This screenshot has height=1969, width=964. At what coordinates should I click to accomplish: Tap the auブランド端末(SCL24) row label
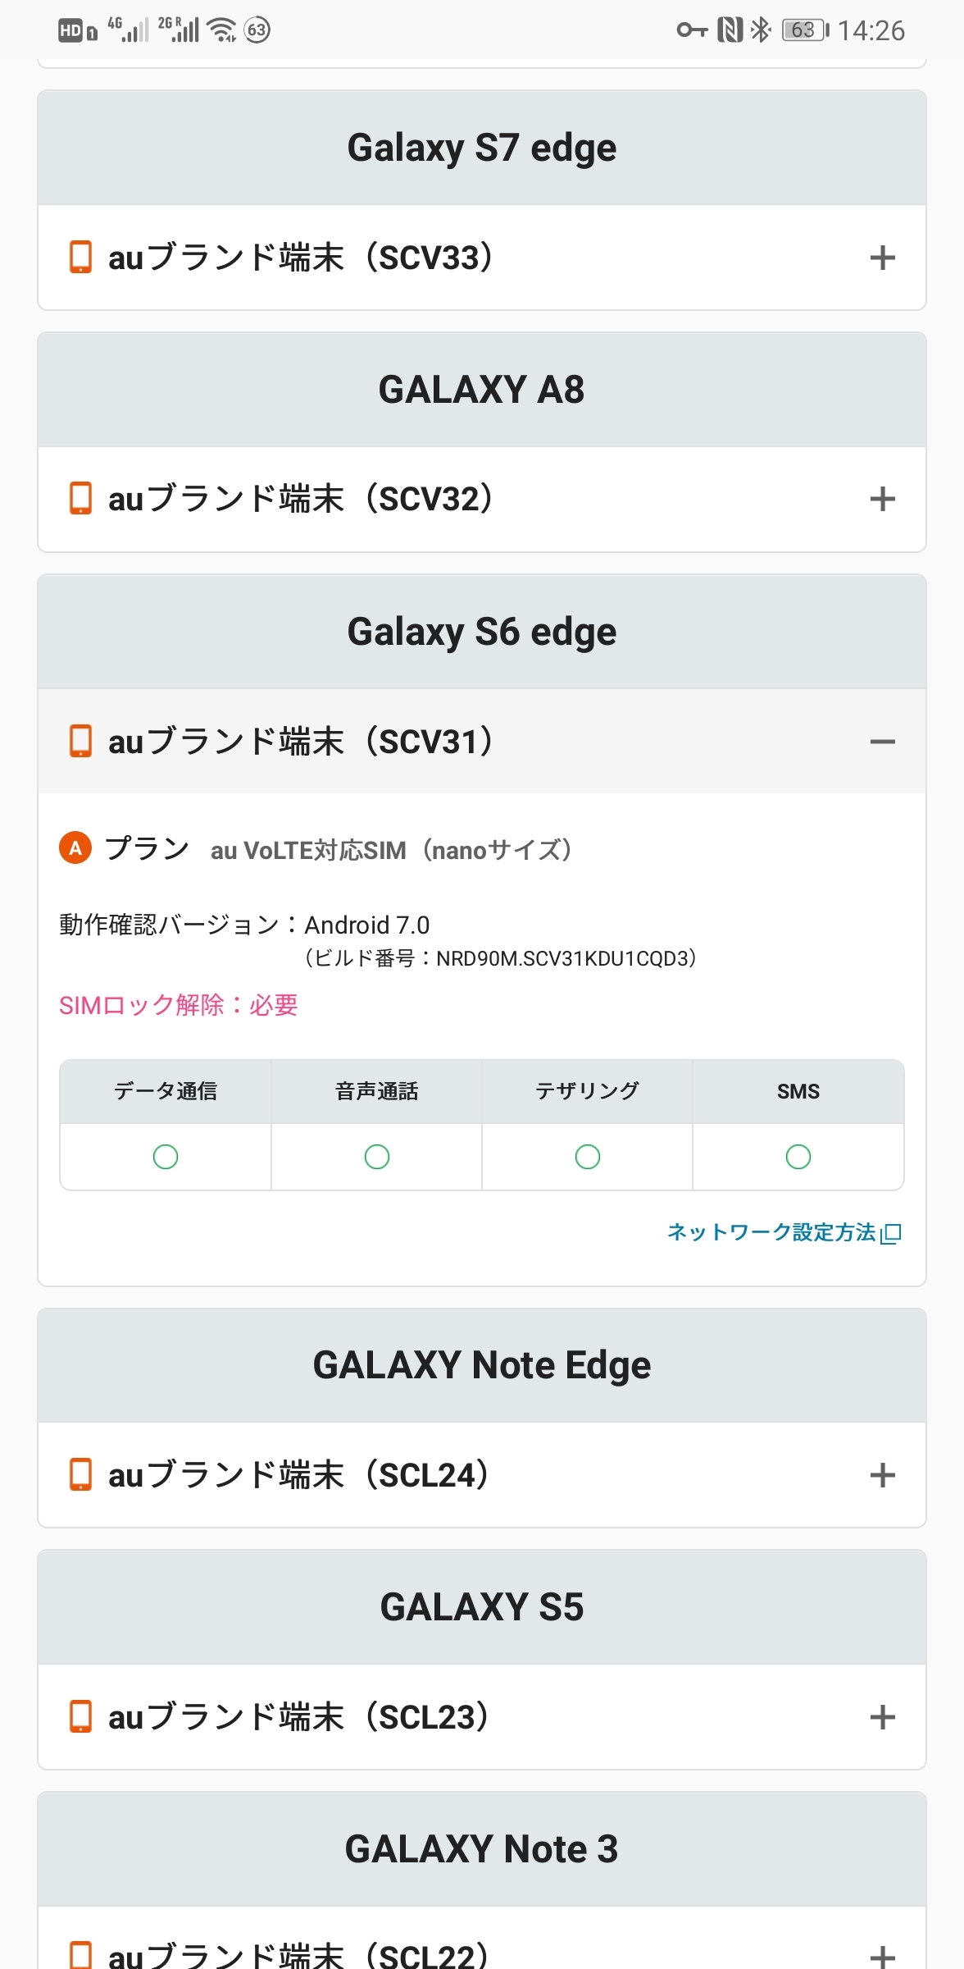coord(300,1475)
